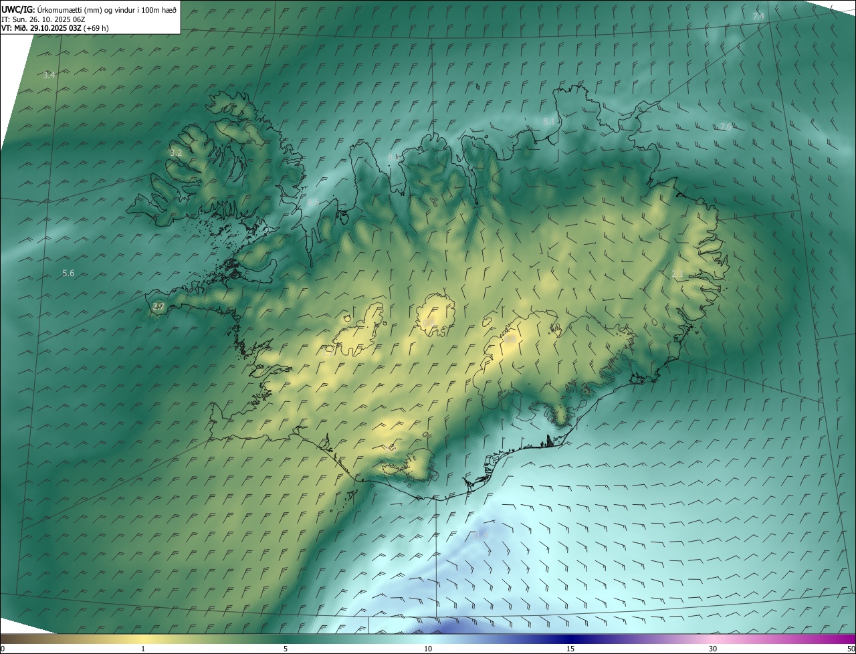Click the 5.6 value label over the sea

tap(68, 274)
